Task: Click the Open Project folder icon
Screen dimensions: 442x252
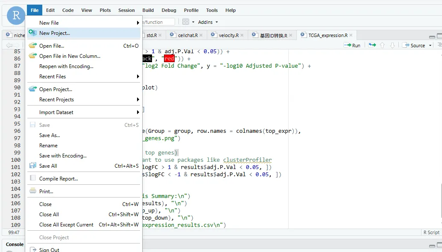Action: 33,89
